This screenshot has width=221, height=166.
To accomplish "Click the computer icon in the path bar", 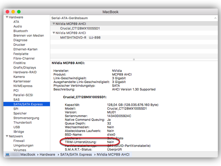I will 7,155.
